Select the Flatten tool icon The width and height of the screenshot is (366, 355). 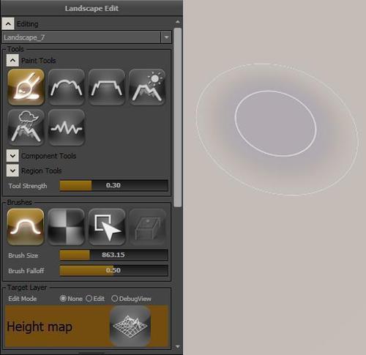107,87
